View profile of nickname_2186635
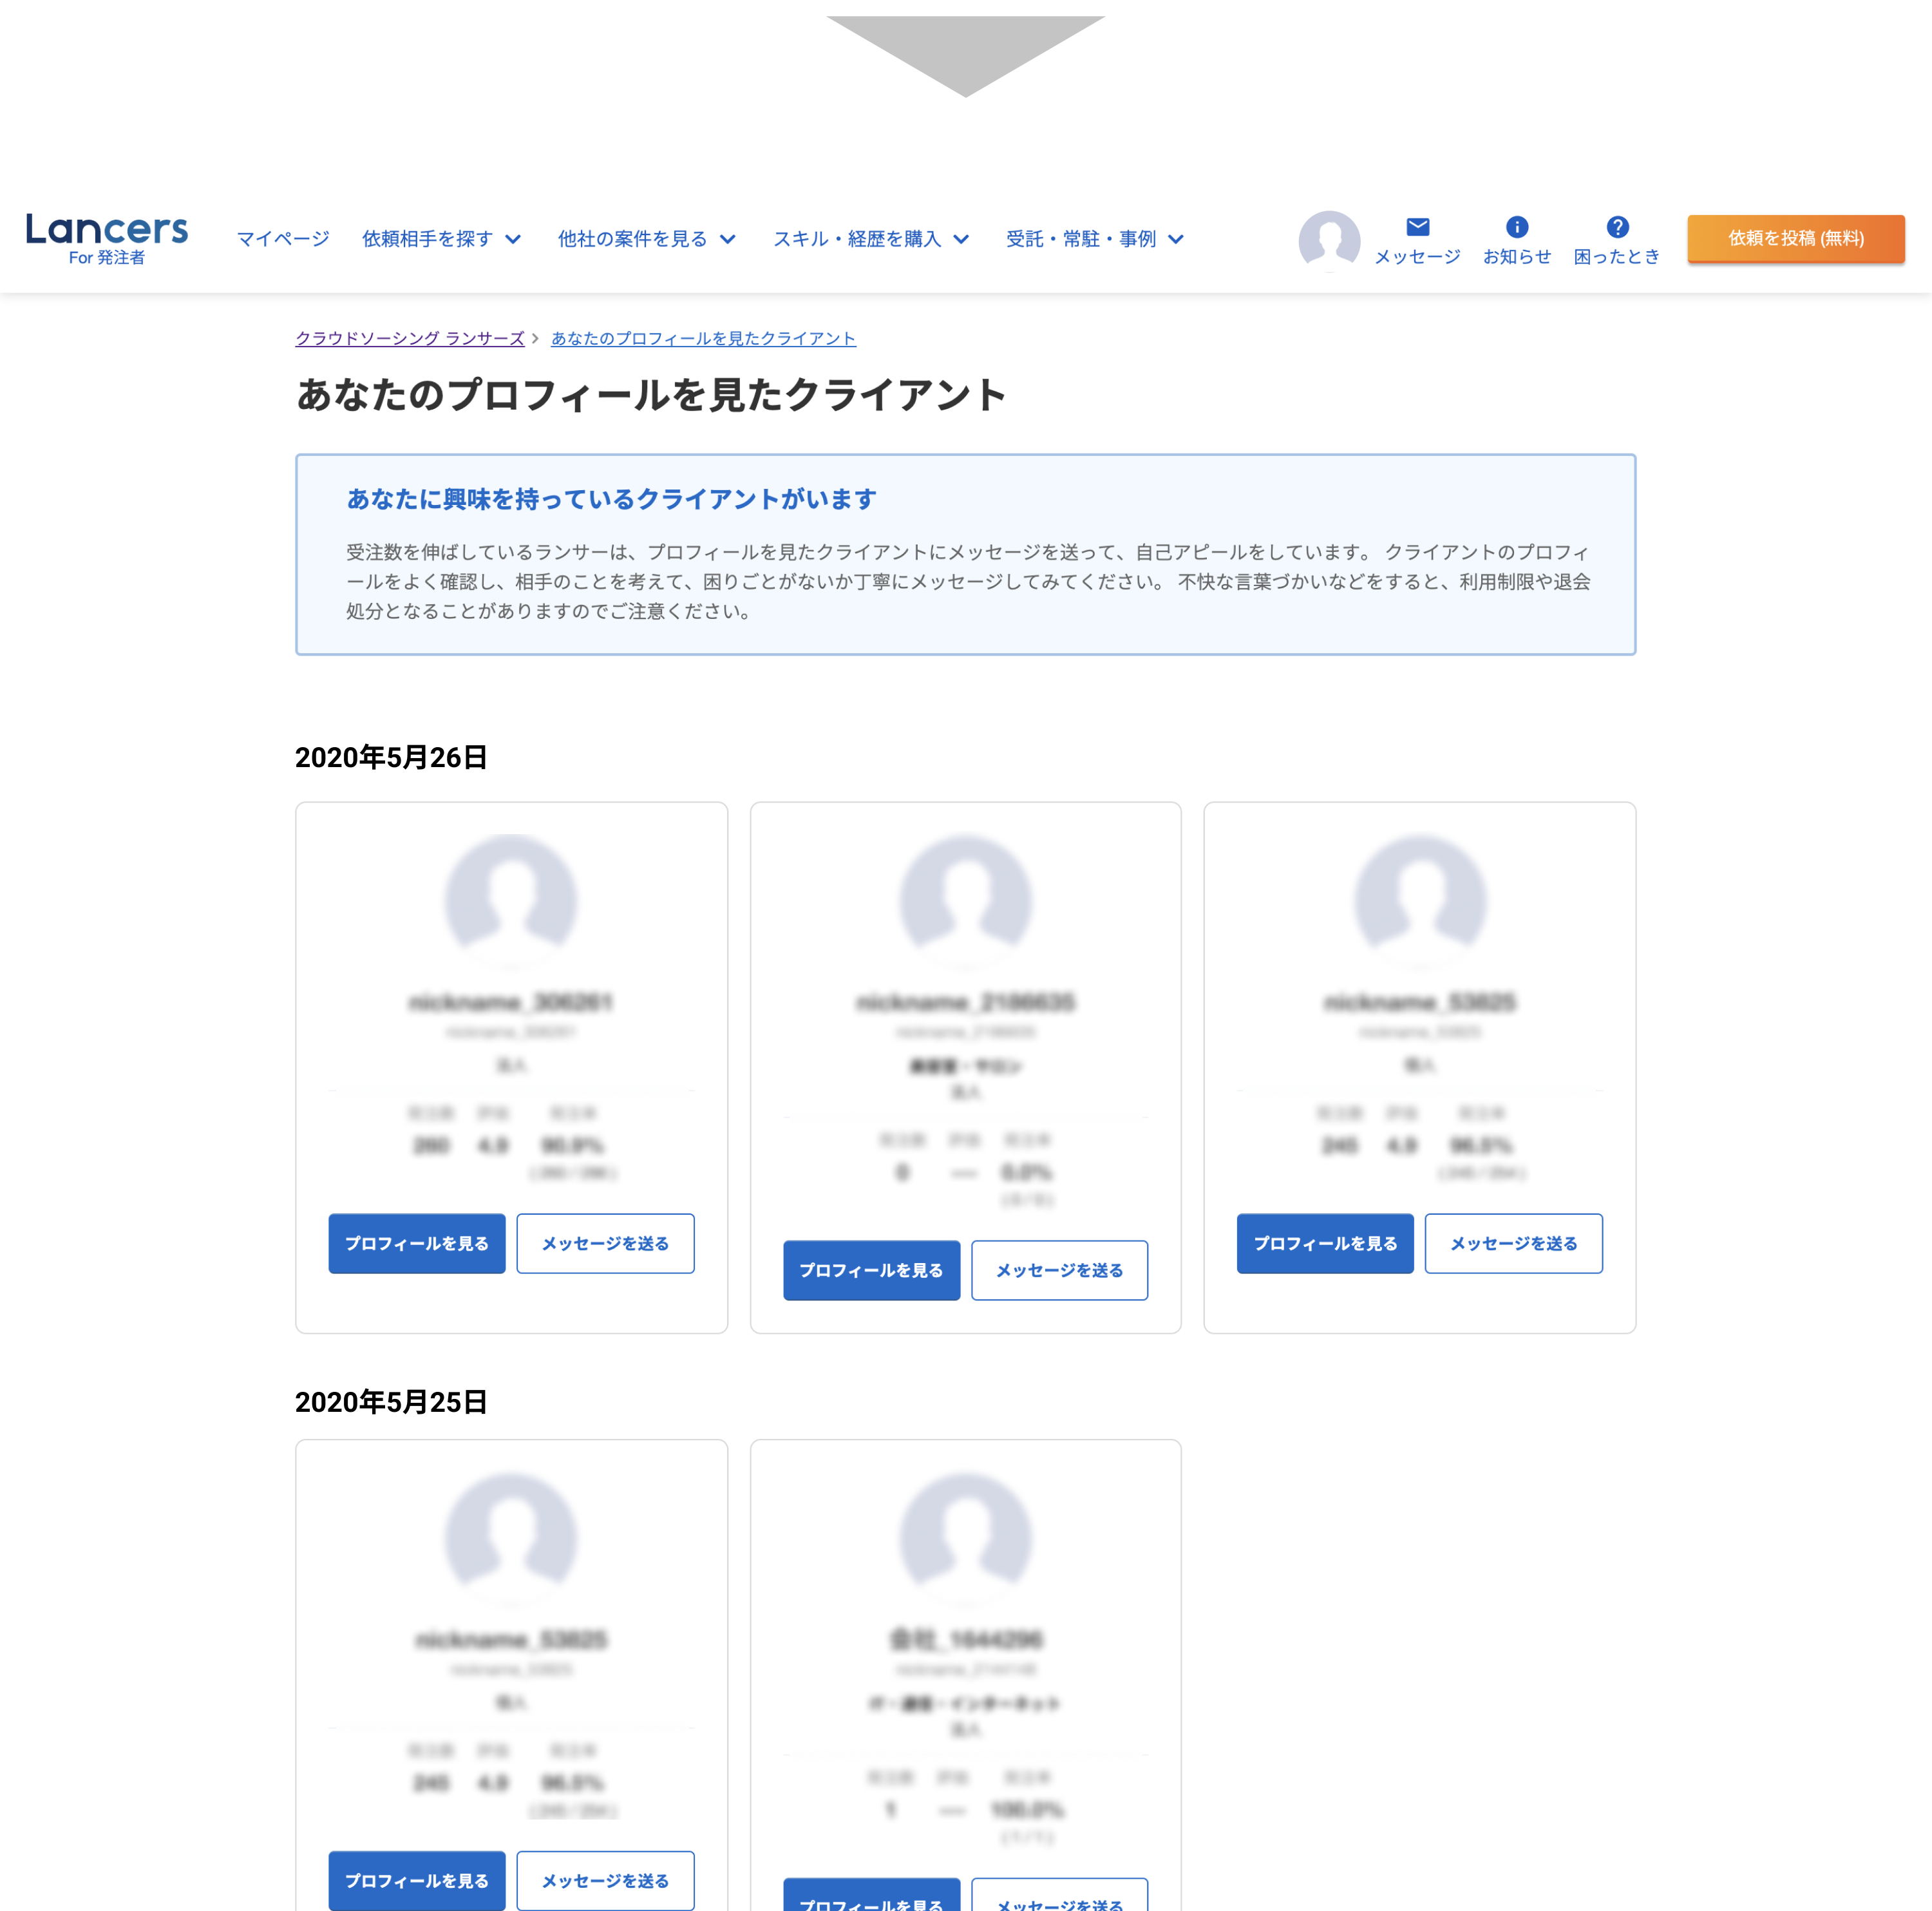This screenshot has width=1932, height=1911. click(871, 1270)
